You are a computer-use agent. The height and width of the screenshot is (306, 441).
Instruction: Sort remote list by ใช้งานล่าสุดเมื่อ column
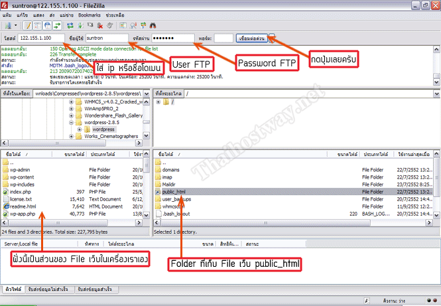click(x=414, y=154)
